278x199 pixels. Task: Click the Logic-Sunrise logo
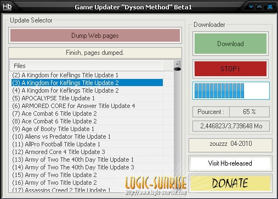(x=156, y=185)
